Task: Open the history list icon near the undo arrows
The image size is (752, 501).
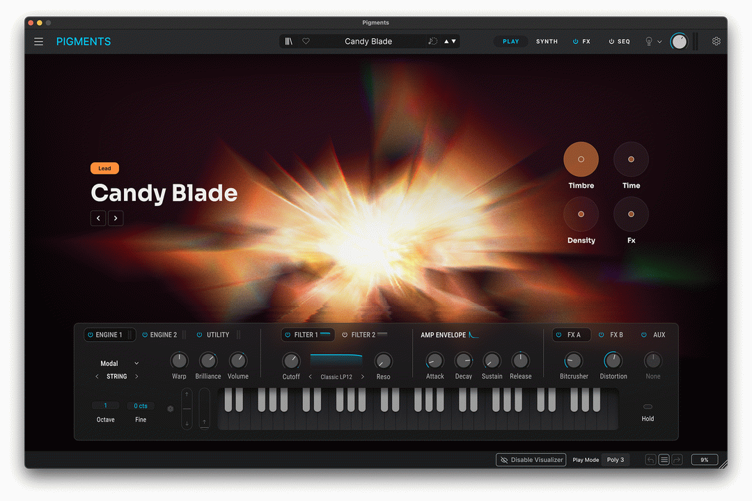Action: click(x=664, y=459)
